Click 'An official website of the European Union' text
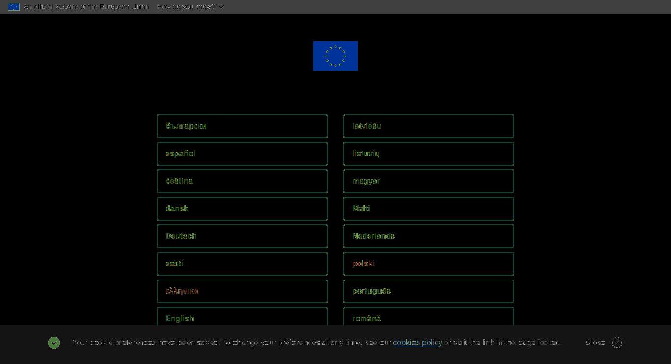This screenshot has width=671, height=364. coord(86,7)
